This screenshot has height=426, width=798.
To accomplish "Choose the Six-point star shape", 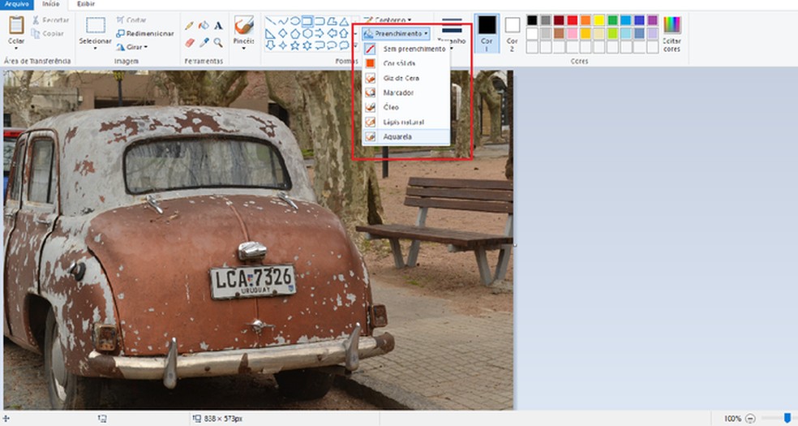I will click(307, 45).
